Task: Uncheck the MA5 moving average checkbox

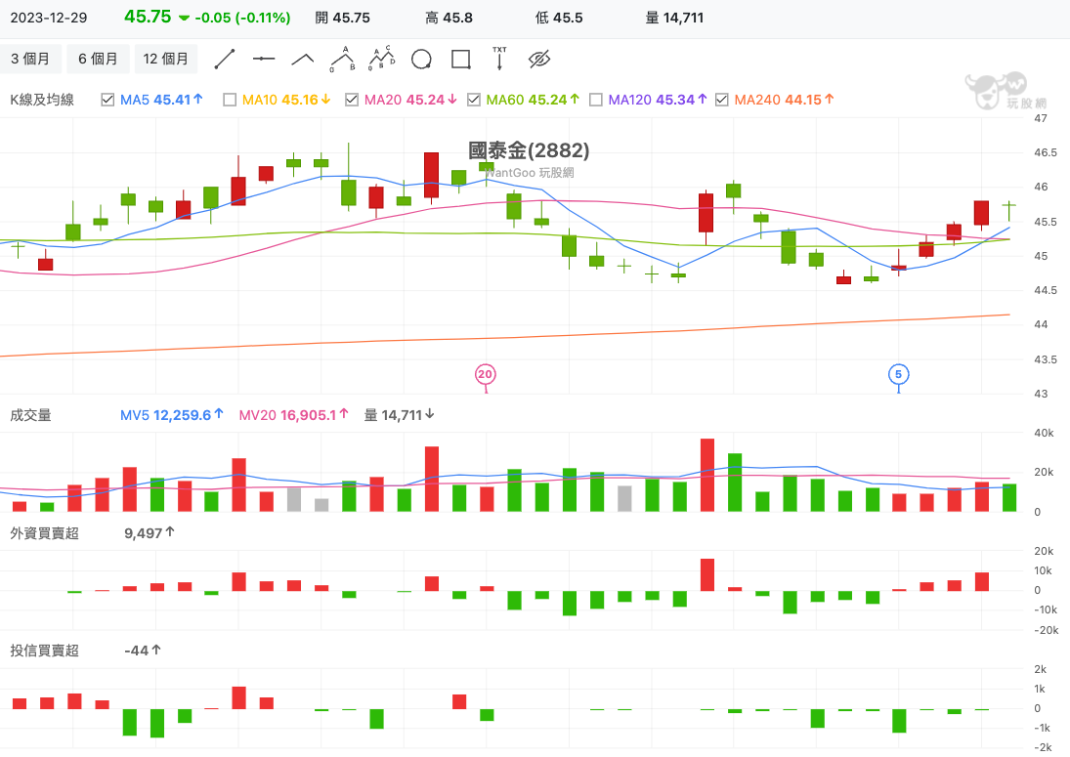Action: (107, 100)
